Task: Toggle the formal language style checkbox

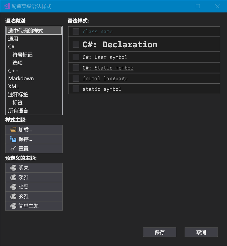Action: (x=75, y=78)
